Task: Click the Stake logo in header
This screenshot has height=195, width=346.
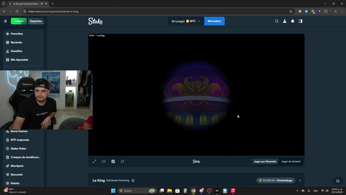Action: pos(95,21)
